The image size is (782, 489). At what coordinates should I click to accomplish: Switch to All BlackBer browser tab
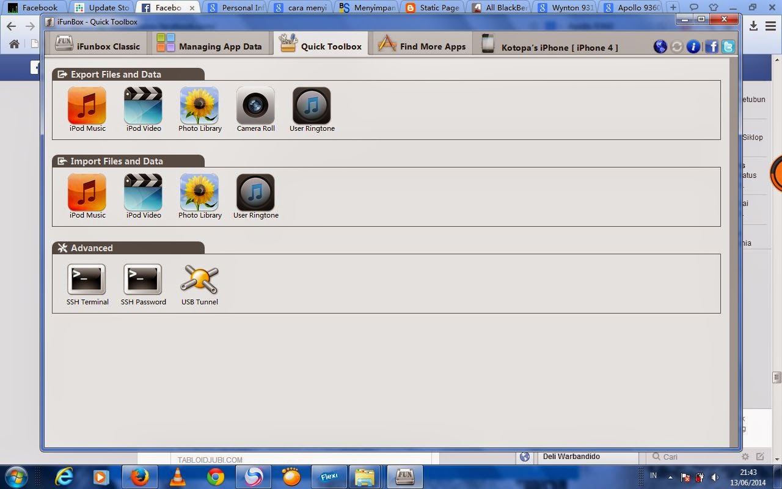pyautogui.click(x=500, y=8)
